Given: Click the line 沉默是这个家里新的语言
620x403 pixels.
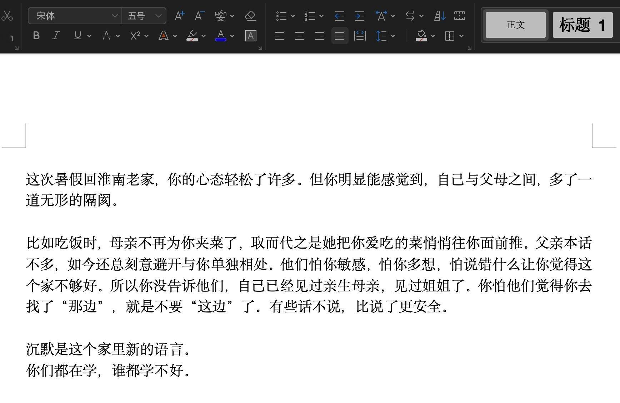Looking at the screenshot, I should 107,349.
